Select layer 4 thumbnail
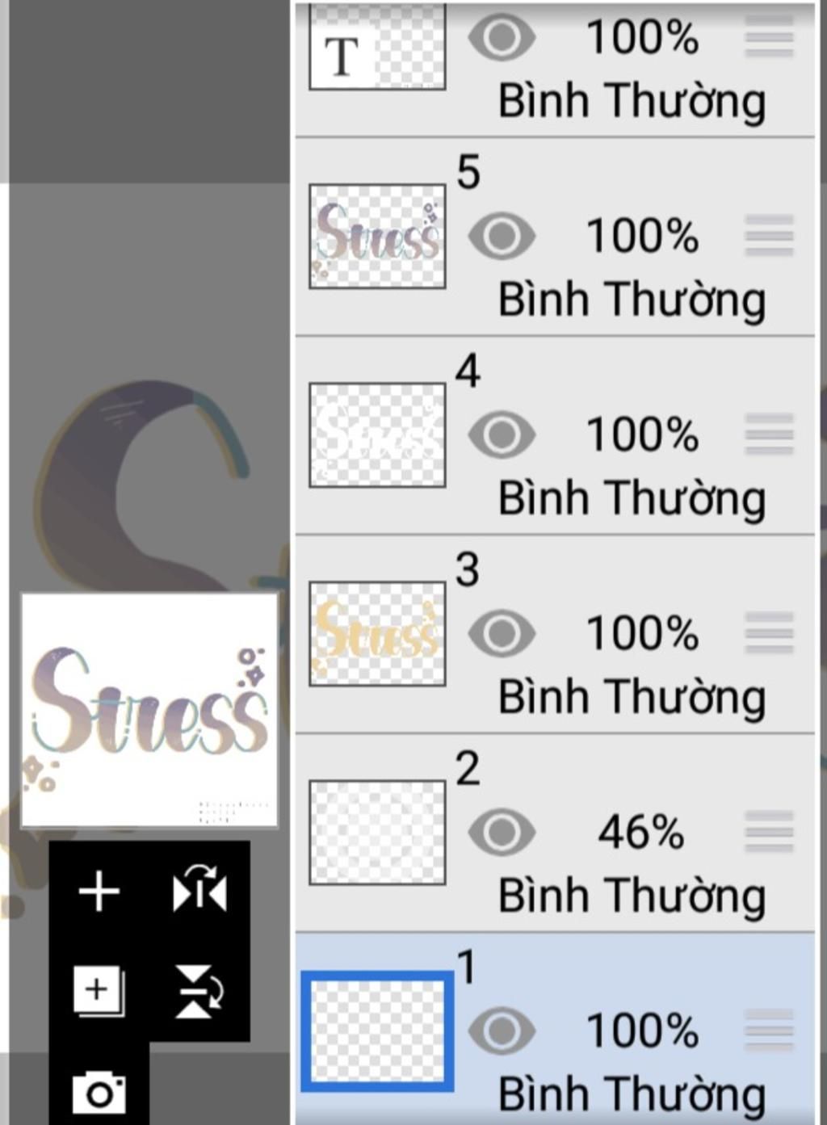Image resolution: width=827 pixels, height=1125 pixels. point(377,435)
